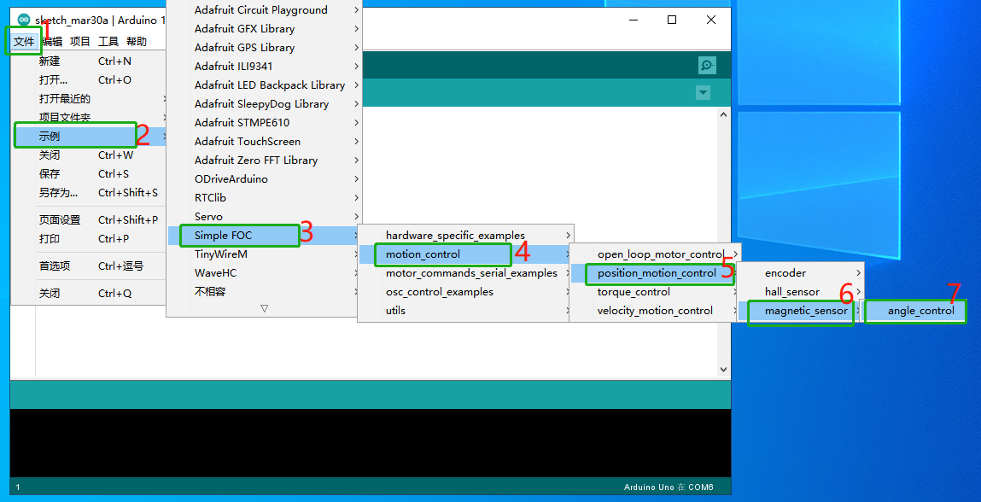Viewport: 981px width, 502px height.
Task: Expand 项目文件夹 submenu
Action: [88, 118]
